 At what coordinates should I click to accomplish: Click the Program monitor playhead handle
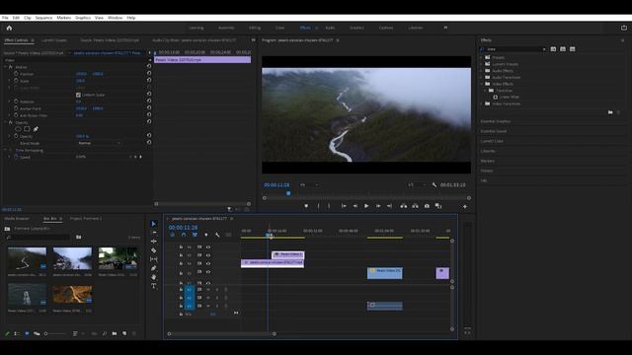coord(288,193)
